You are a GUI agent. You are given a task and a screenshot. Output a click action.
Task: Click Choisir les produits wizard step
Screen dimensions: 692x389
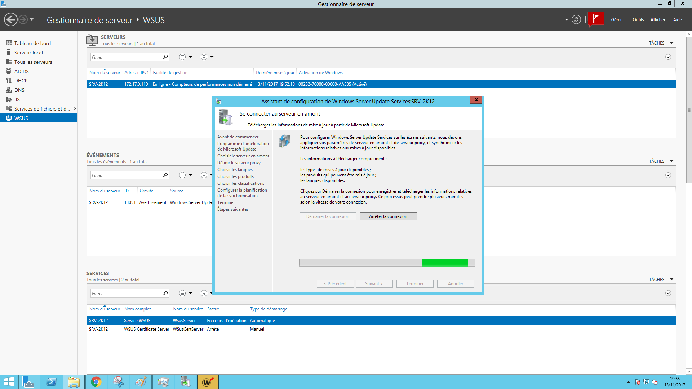(x=235, y=176)
